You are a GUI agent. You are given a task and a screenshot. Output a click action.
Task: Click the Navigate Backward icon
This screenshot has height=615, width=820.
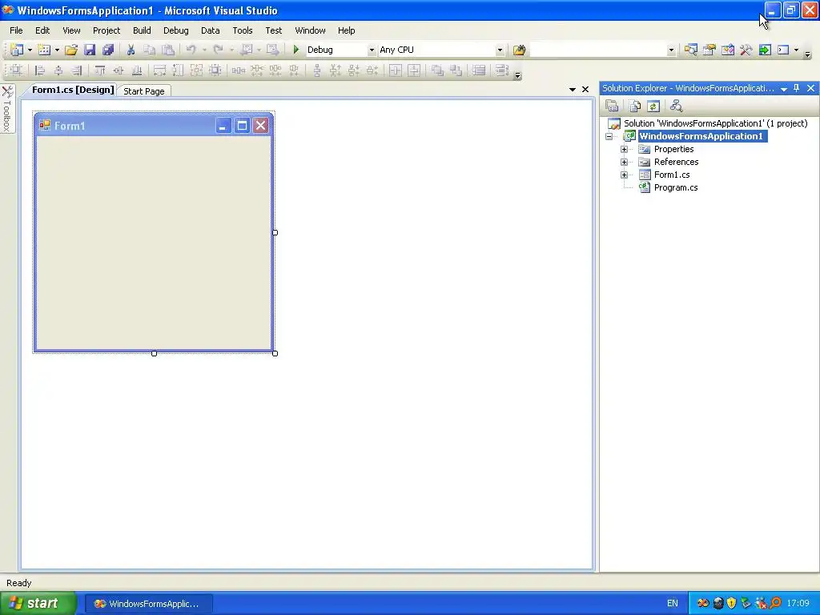[247, 50]
